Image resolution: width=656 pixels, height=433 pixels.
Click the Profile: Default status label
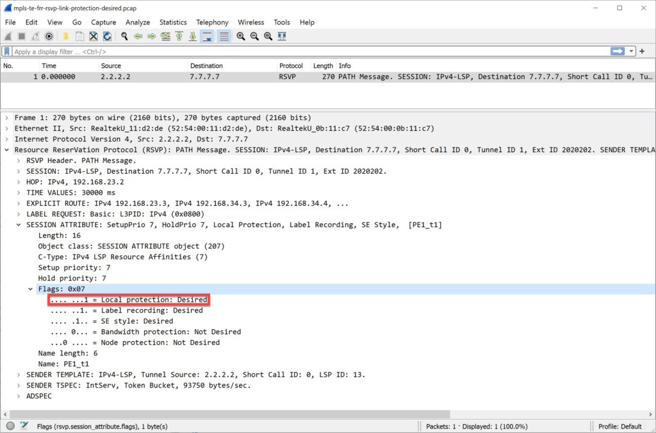pos(619,426)
